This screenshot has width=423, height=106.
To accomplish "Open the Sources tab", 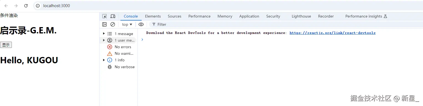I will [x=174, y=16].
